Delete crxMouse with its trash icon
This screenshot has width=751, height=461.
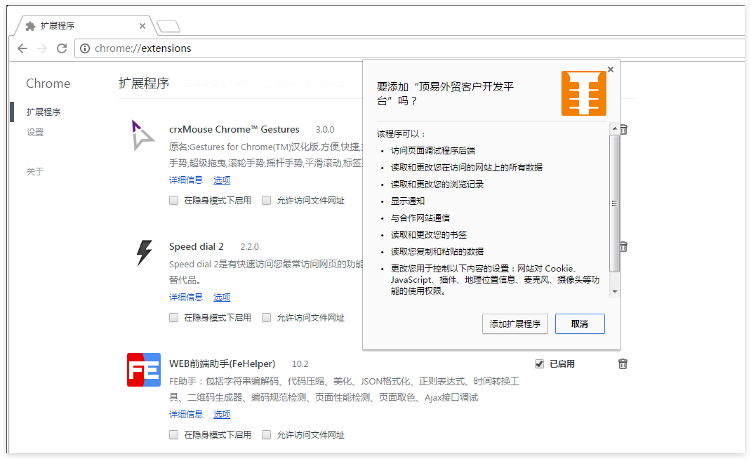(624, 130)
